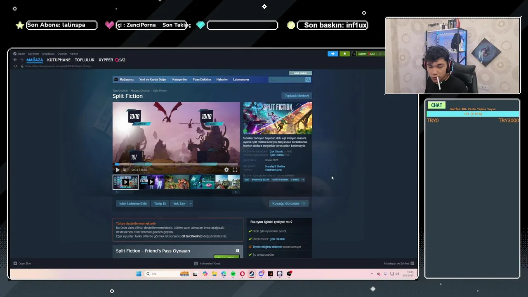Click Kuyruğu Görüntüle button

pyautogui.click(x=289, y=203)
